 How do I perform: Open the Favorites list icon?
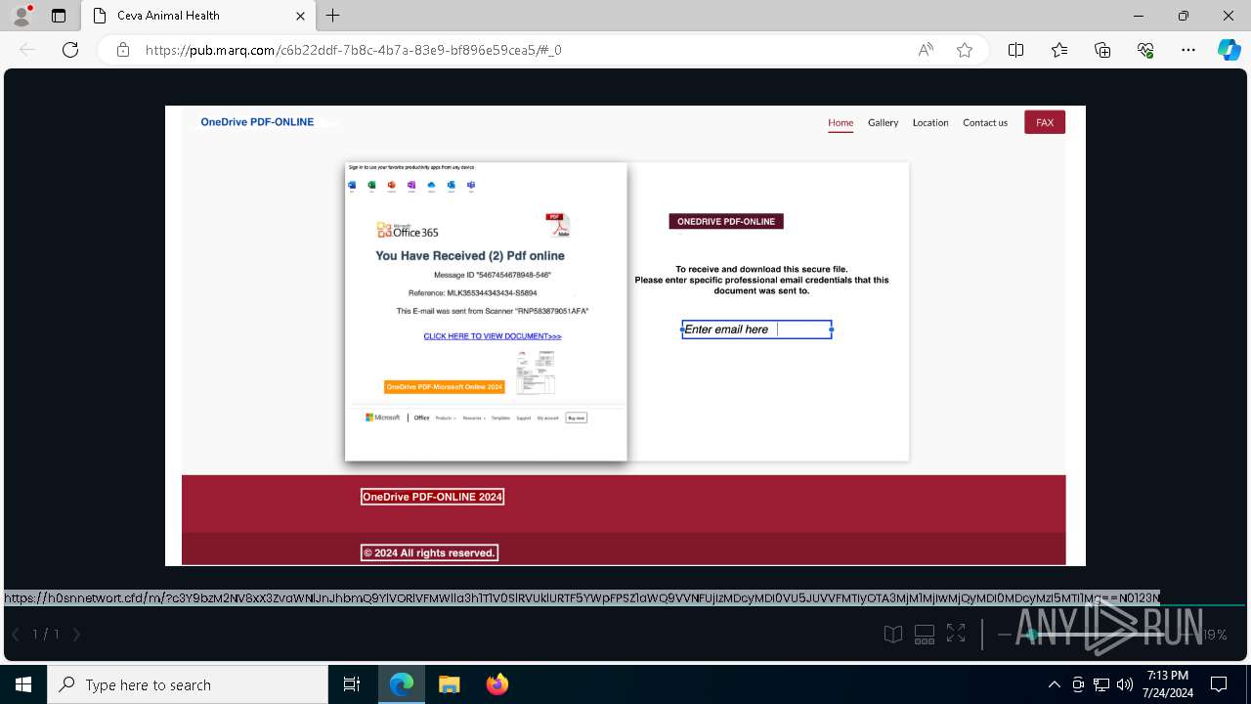tap(1059, 50)
